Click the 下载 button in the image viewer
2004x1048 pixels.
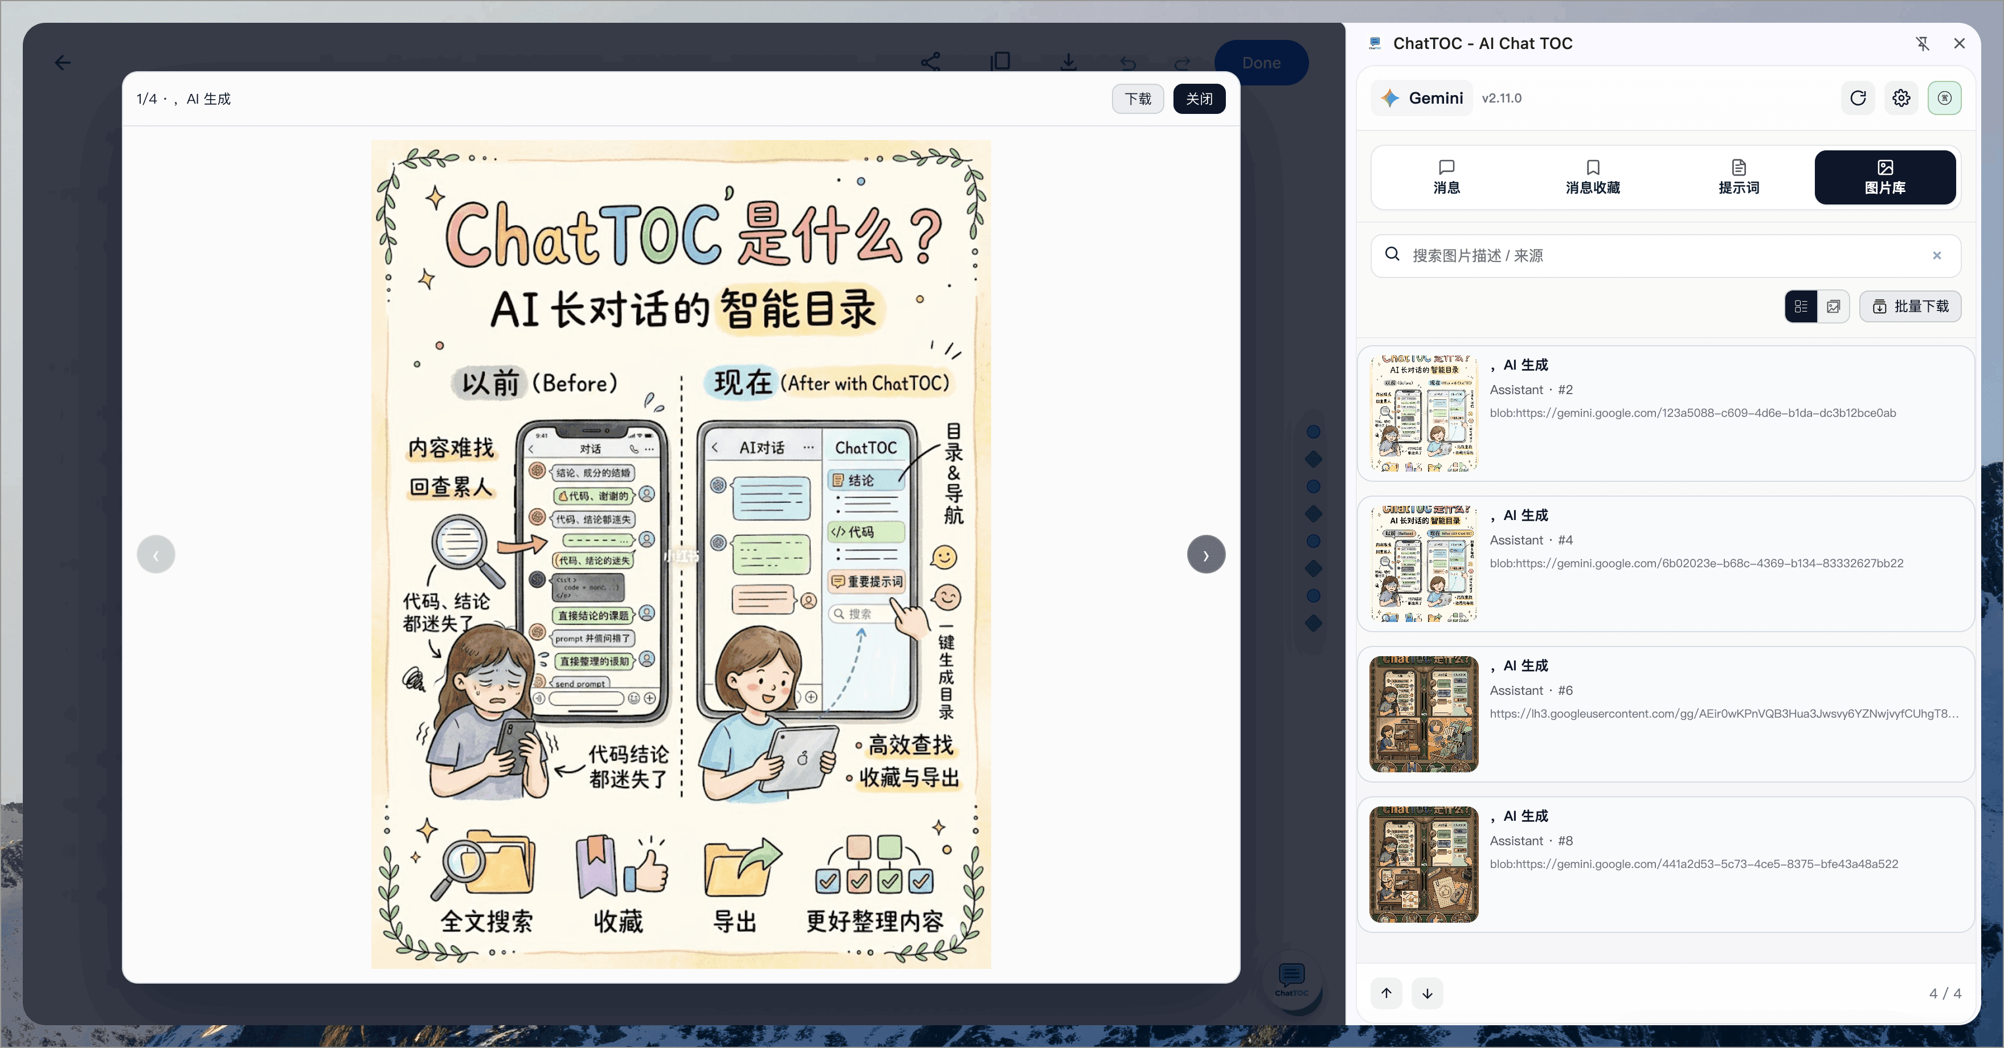click(x=1138, y=99)
